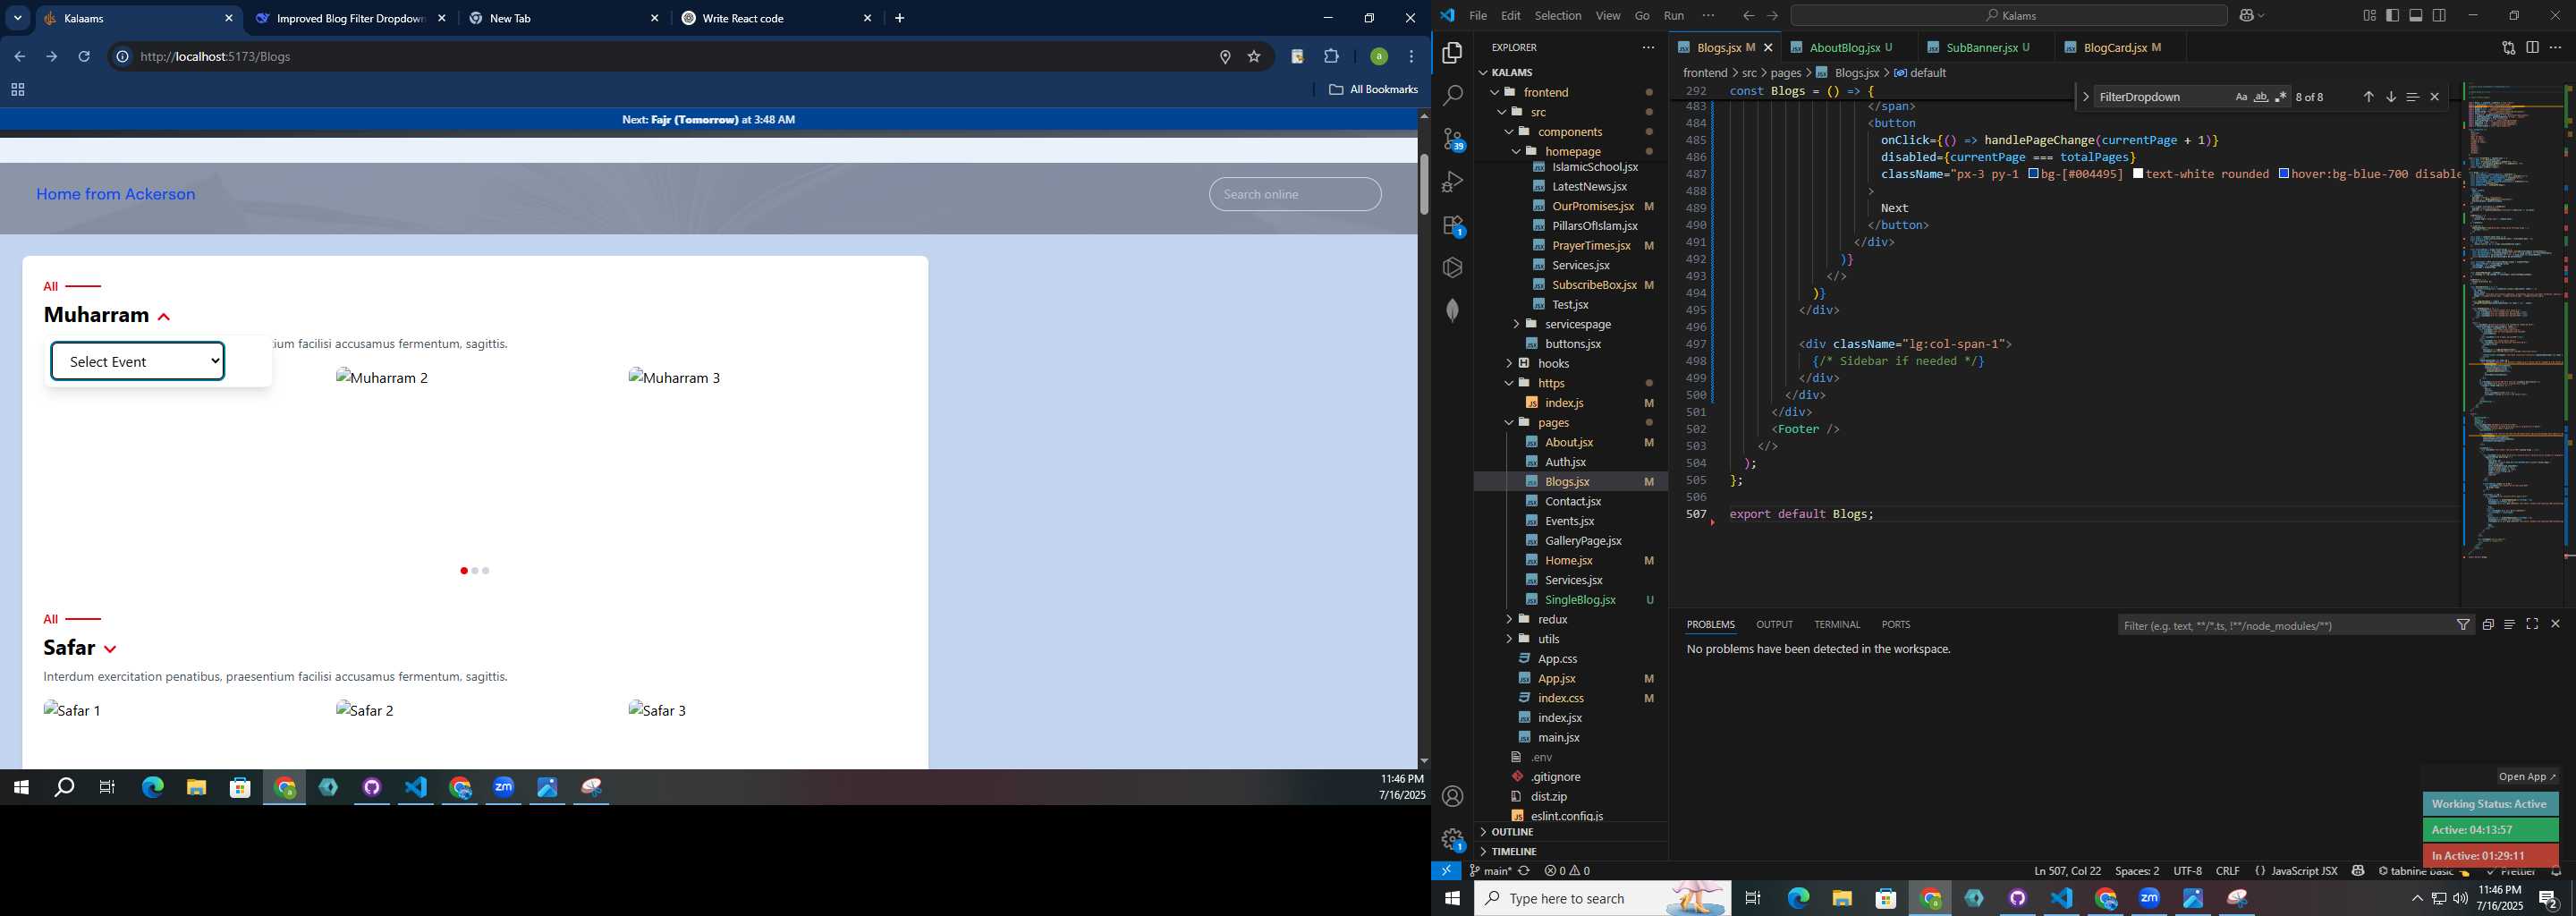The width and height of the screenshot is (2576, 916).
Task: Click main* git branch in status bar
Action: click(1490, 871)
